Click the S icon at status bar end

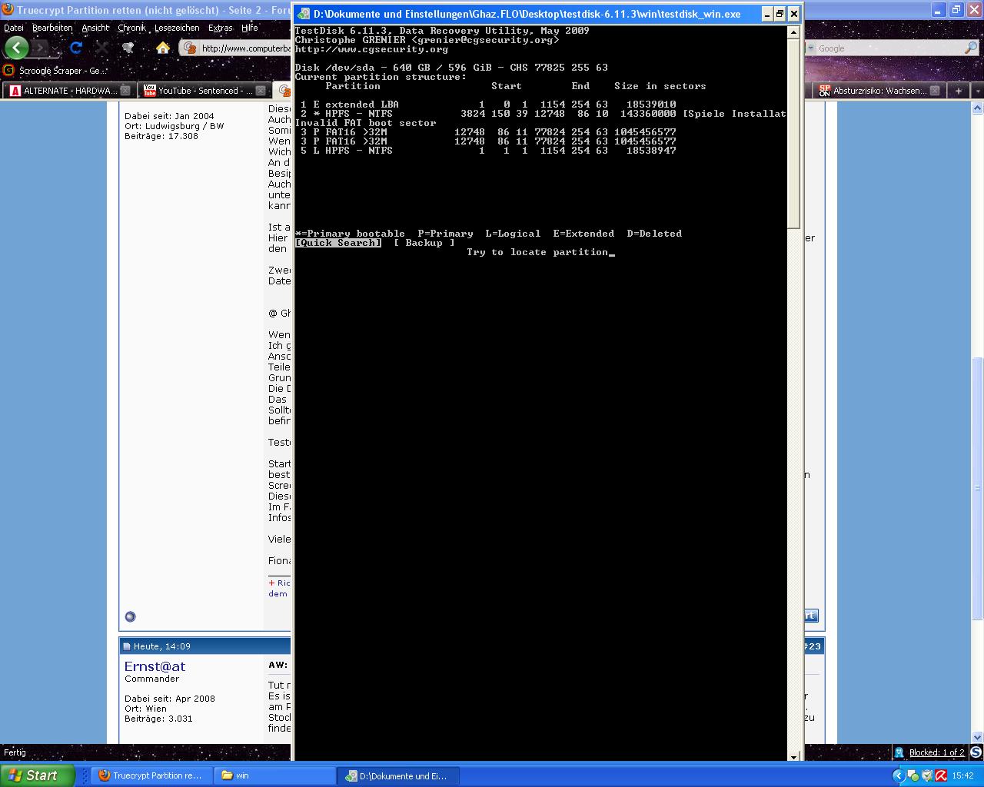pos(976,752)
